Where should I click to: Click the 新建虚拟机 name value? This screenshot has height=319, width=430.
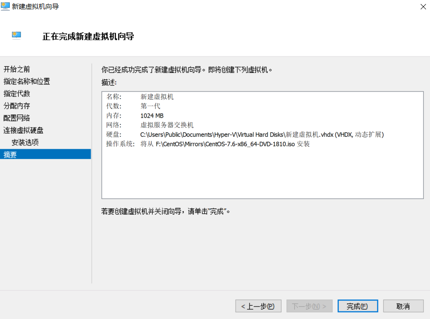click(157, 97)
